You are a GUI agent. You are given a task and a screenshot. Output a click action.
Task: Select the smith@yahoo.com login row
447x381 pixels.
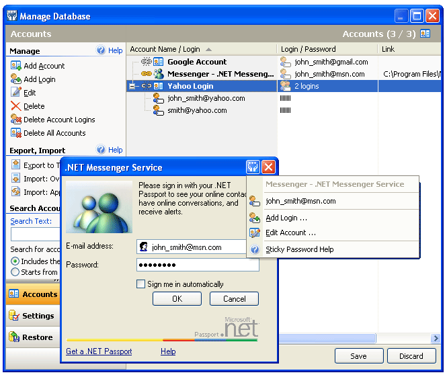pyautogui.click(x=284, y=110)
